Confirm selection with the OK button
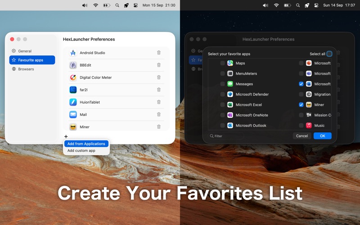 323,136
